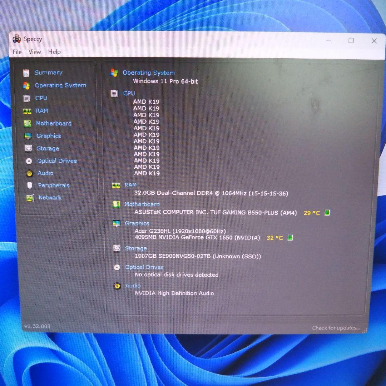The image size is (386, 386).
Task: Click the green status indicator beside 29 °C
Action: pyautogui.click(x=326, y=212)
